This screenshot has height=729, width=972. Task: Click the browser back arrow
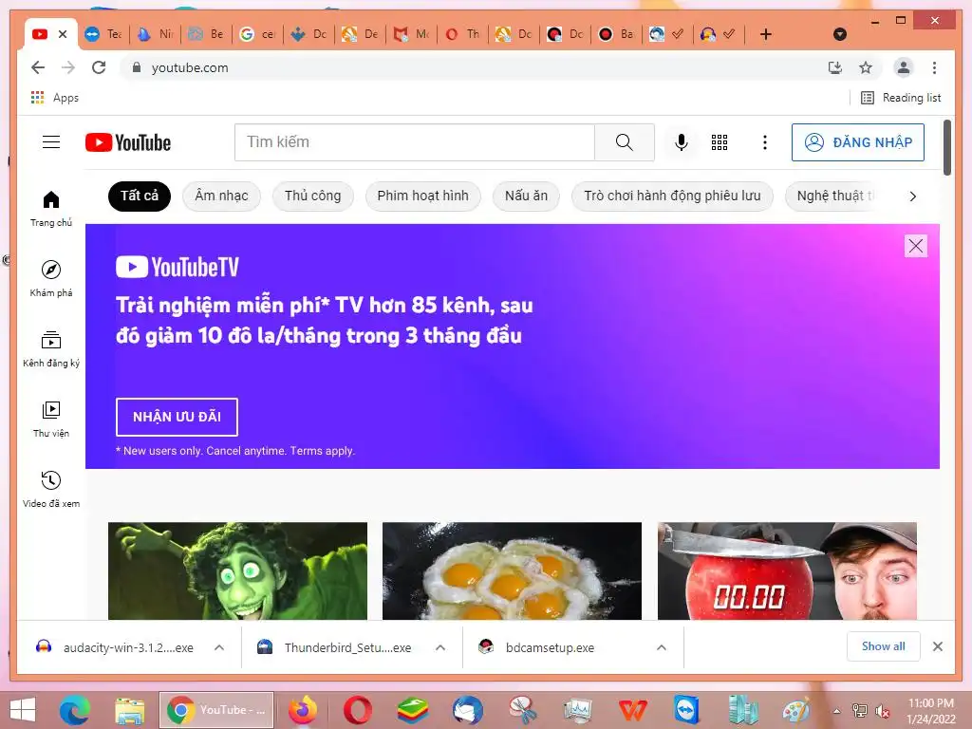tap(38, 67)
